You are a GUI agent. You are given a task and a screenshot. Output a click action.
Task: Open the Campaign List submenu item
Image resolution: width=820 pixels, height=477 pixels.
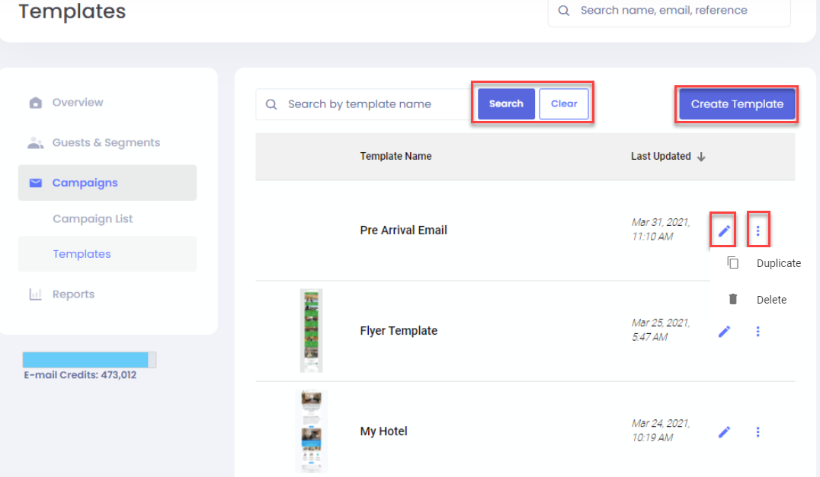[92, 219]
